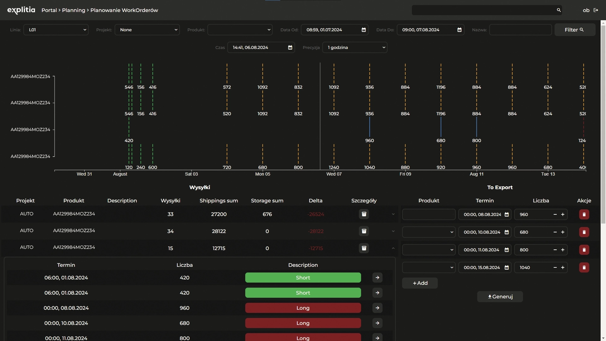Collapse the expanded 12715 shipments row chevron
606x341 pixels.
click(393, 248)
